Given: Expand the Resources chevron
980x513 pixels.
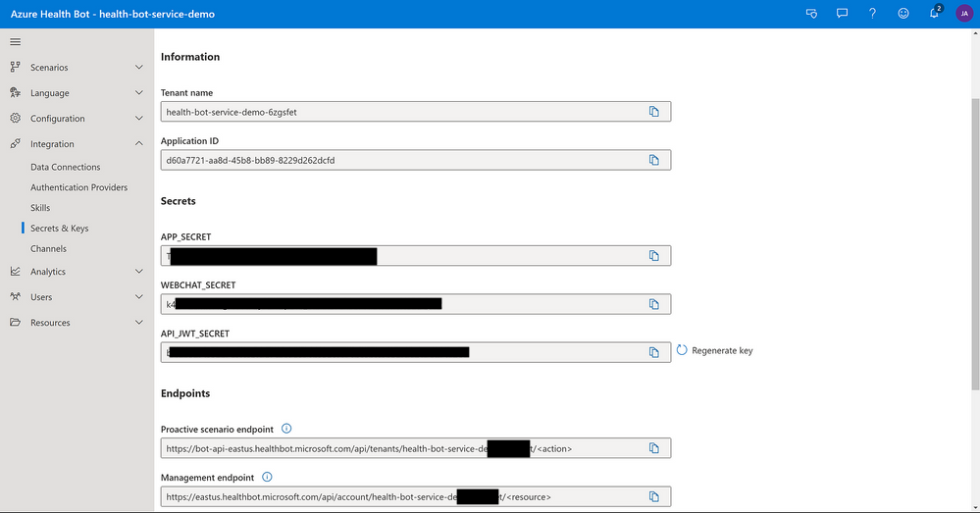Looking at the screenshot, I should (x=138, y=323).
